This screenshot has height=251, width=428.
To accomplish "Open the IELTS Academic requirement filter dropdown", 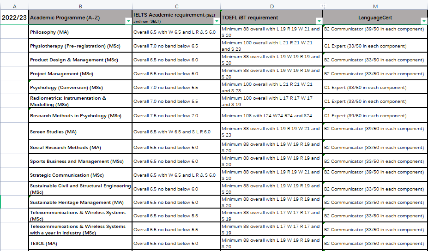I will click(x=217, y=21).
